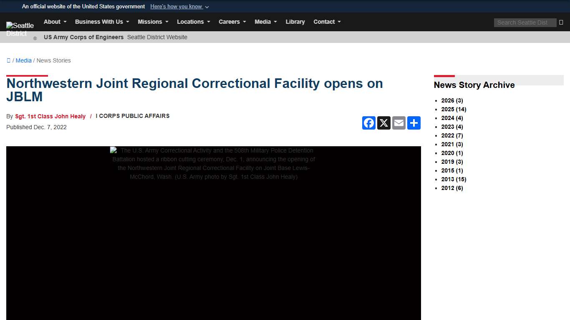Click the magnifying glass search icon
Image resolution: width=570 pixels, height=320 pixels.
coord(561,22)
